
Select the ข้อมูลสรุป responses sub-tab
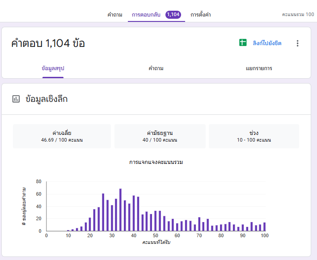click(x=53, y=68)
